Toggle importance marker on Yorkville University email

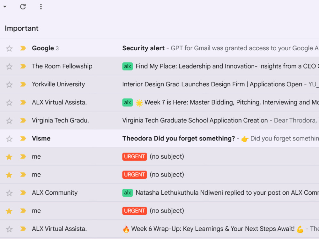click(x=23, y=84)
